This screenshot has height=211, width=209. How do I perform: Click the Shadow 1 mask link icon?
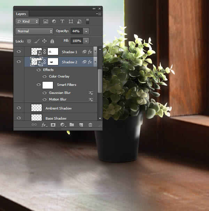[45, 51]
